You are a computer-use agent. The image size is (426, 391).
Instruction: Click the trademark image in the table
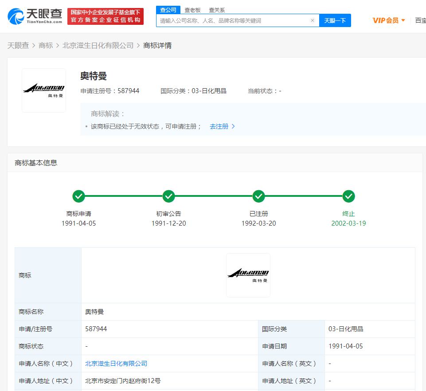[248, 275]
